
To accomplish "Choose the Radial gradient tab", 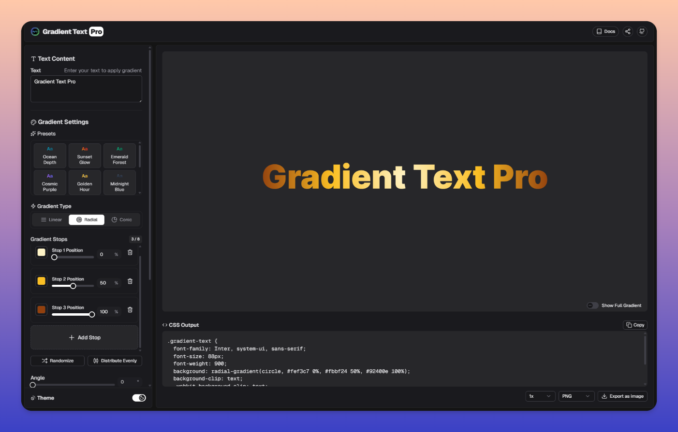I will (x=87, y=220).
